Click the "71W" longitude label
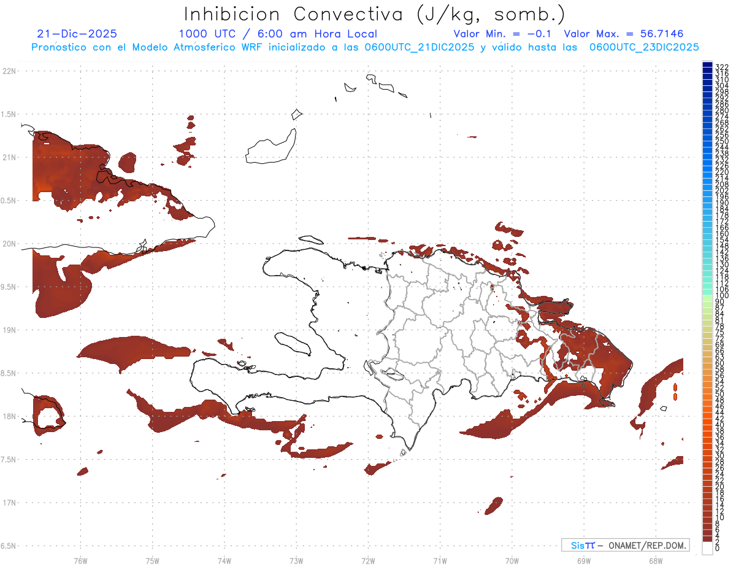This screenshot has width=736, height=569. click(440, 560)
